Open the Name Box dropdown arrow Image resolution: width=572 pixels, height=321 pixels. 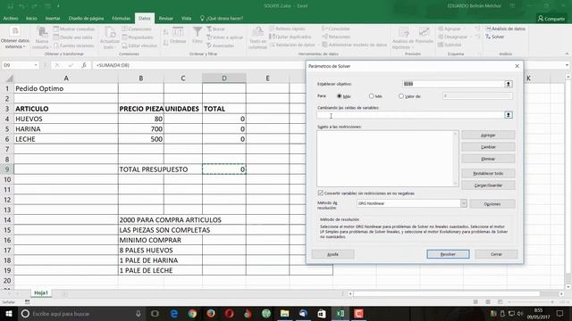pos(36,65)
